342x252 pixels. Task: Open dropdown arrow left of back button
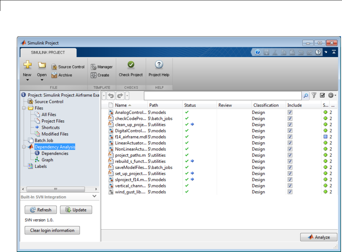coord(104,95)
